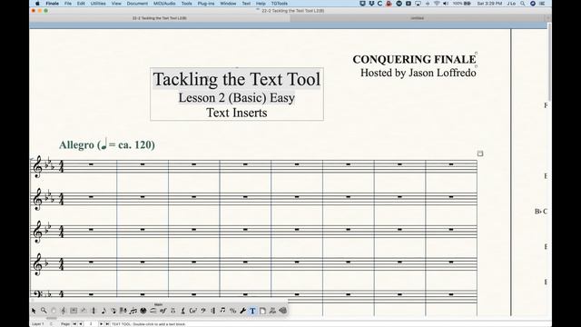Image resolution: width=581 pixels, height=327 pixels.
Task: Open the Text menu
Action: click(246, 4)
